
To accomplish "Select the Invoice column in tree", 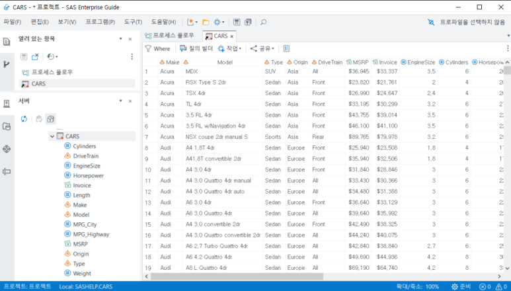I will click(x=82, y=185).
